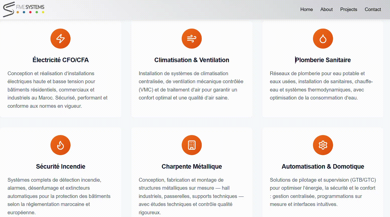Click the paragraph starting 'Solutions de pilotage'

pos(323,192)
